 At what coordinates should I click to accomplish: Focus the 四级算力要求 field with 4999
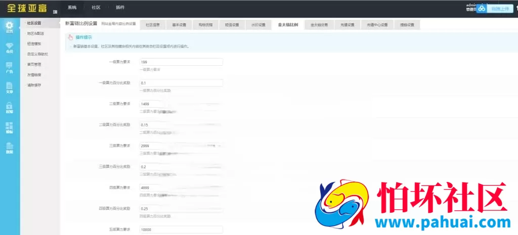[181, 187]
